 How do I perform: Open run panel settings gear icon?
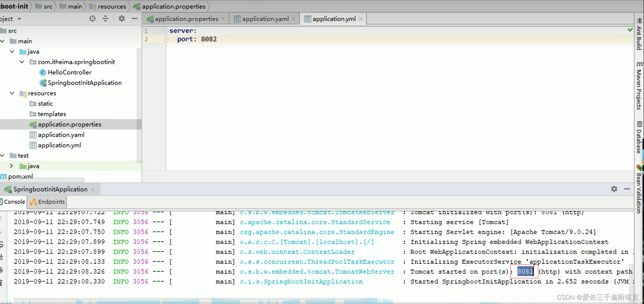click(x=614, y=189)
